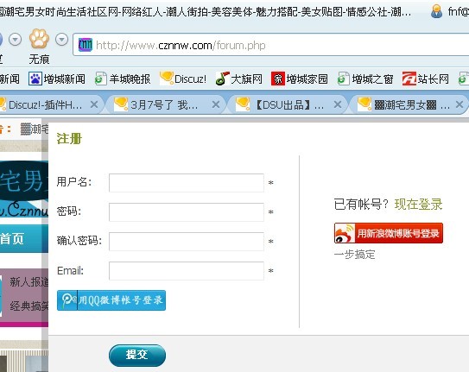Click the 确认密码 input field
469x372 pixels.
click(187, 242)
